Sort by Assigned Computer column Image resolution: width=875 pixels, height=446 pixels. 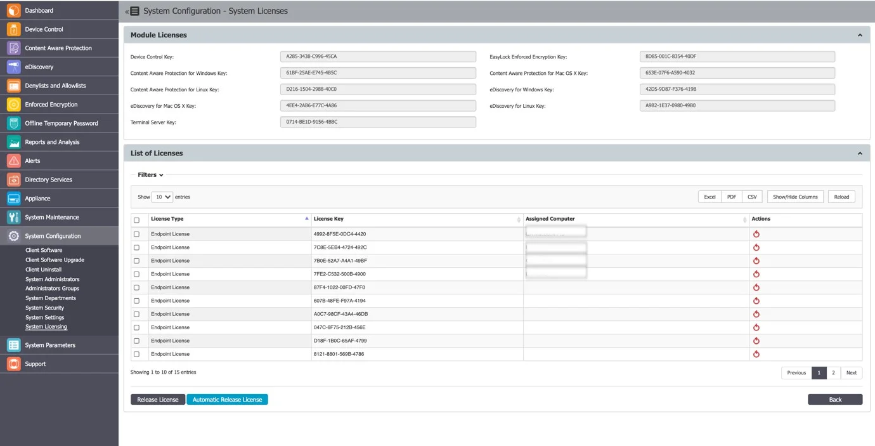636,219
